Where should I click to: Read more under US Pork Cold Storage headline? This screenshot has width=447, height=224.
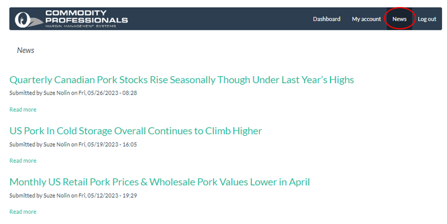(x=23, y=160)
